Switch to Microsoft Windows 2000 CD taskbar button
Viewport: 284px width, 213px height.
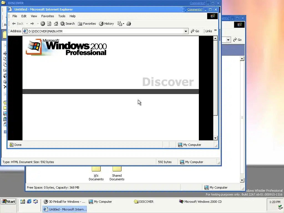click(201, 202)
